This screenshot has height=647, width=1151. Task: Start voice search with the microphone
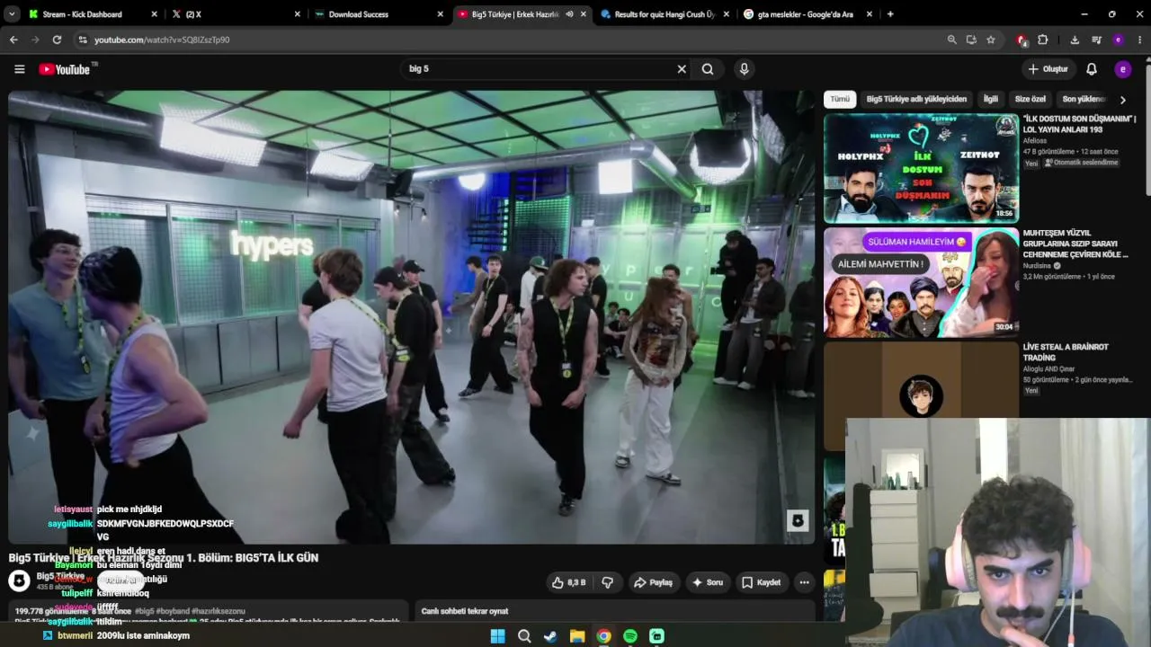click(x=744, y=69)
